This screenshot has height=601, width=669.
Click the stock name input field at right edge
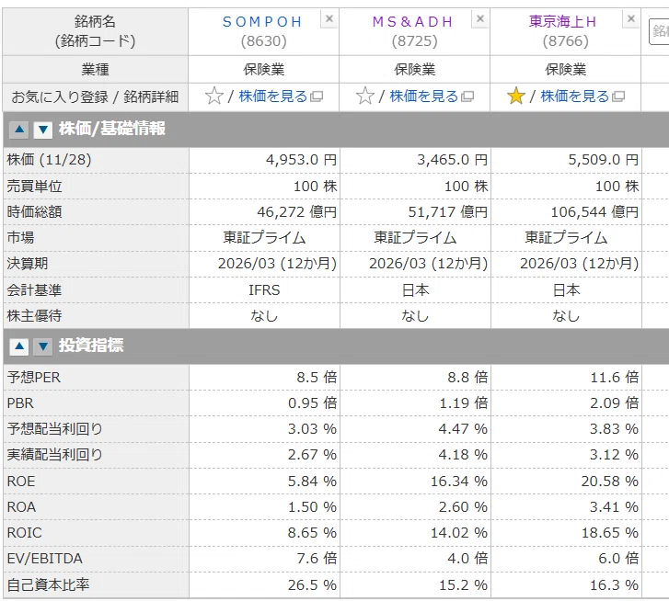point(659,31)
